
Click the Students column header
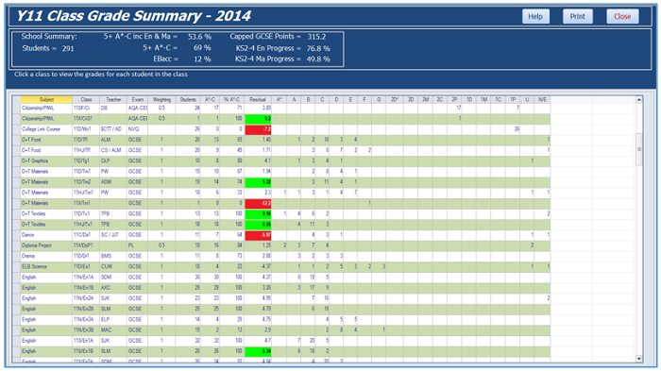pos(188,99)
